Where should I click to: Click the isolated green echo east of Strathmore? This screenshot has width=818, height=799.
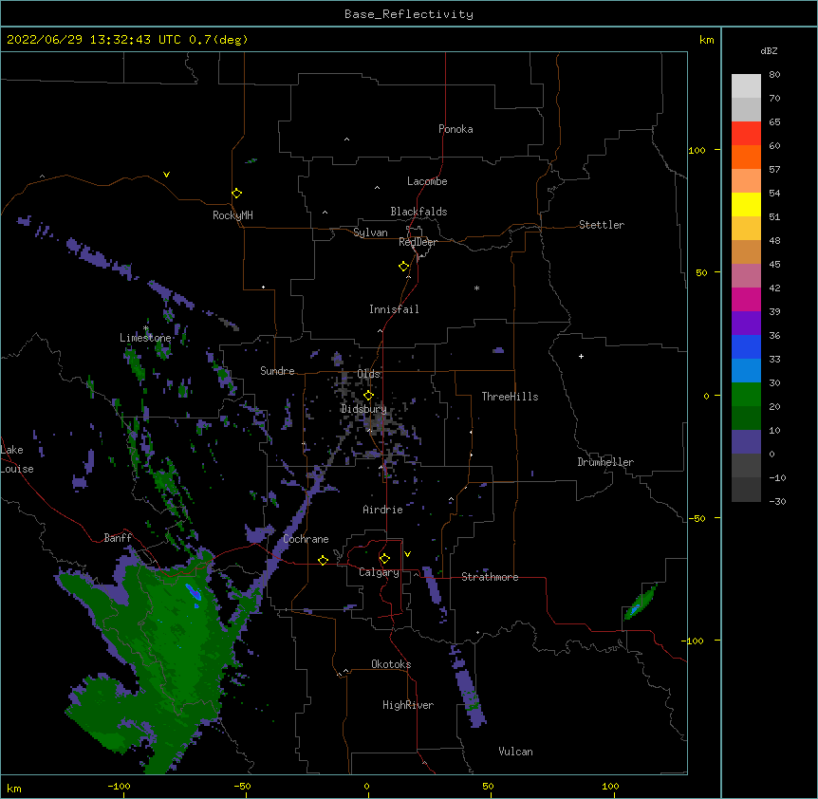tap(641, 602)
